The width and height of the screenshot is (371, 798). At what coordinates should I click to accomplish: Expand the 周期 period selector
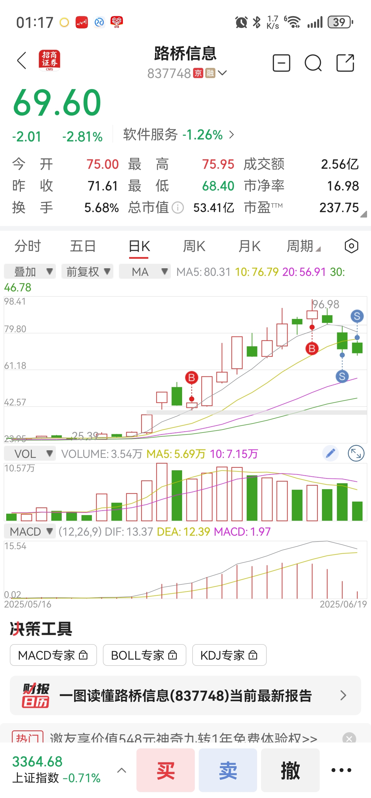[x=303, y=246]
